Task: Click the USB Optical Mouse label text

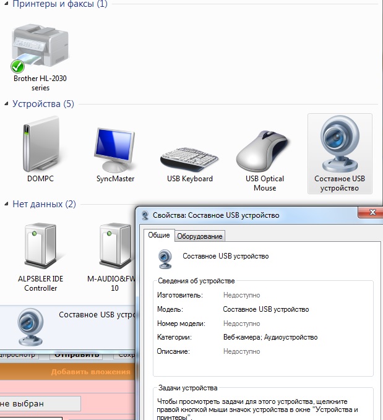Action: pos(265,183)
